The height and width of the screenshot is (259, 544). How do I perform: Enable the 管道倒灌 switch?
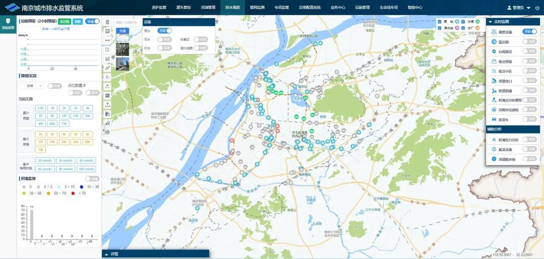click(530, 90)
